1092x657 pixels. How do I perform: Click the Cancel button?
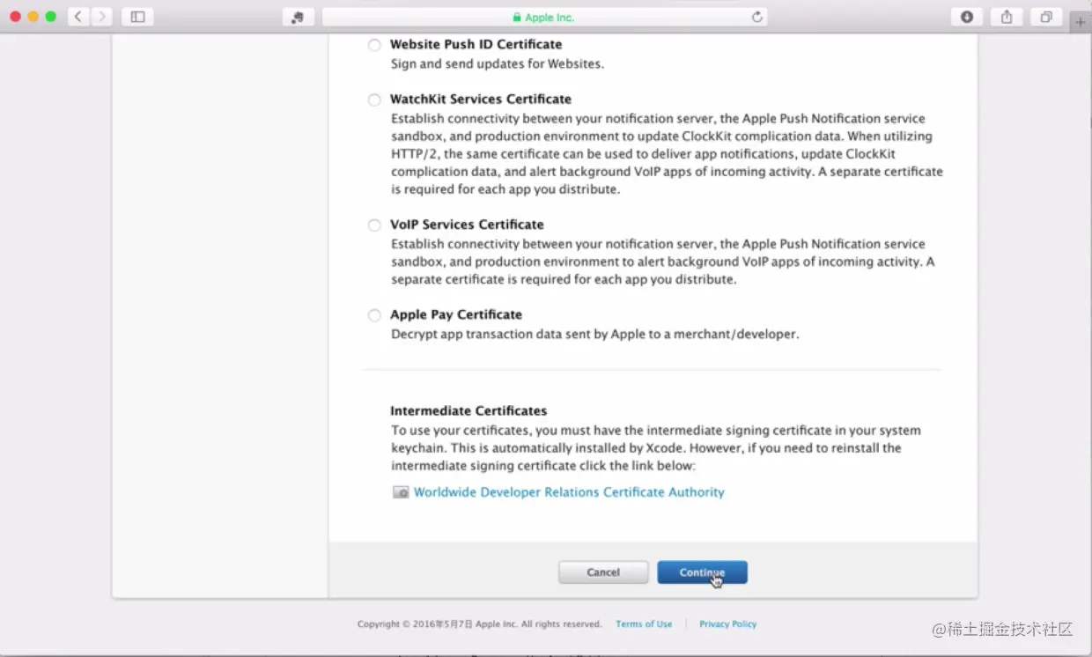pyautogui.click(x=603, y=572)
